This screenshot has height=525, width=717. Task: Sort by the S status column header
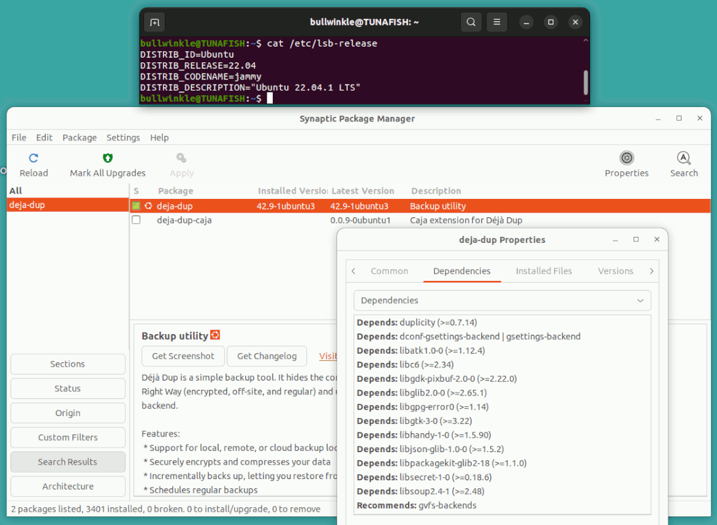[136, 191]
